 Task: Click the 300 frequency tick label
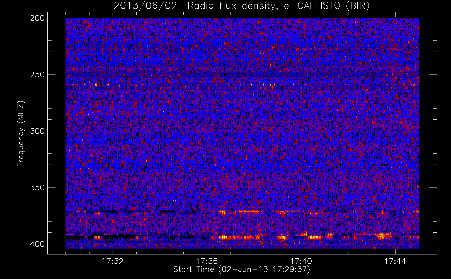[37, 131]
